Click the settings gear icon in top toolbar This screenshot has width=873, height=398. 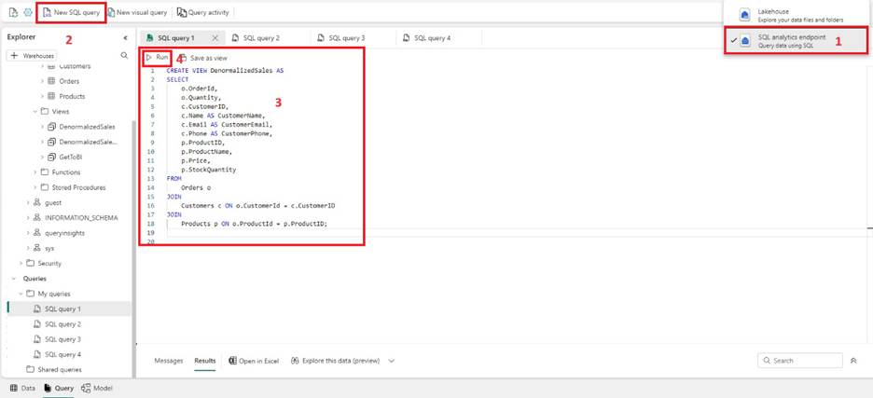point(28,12)
